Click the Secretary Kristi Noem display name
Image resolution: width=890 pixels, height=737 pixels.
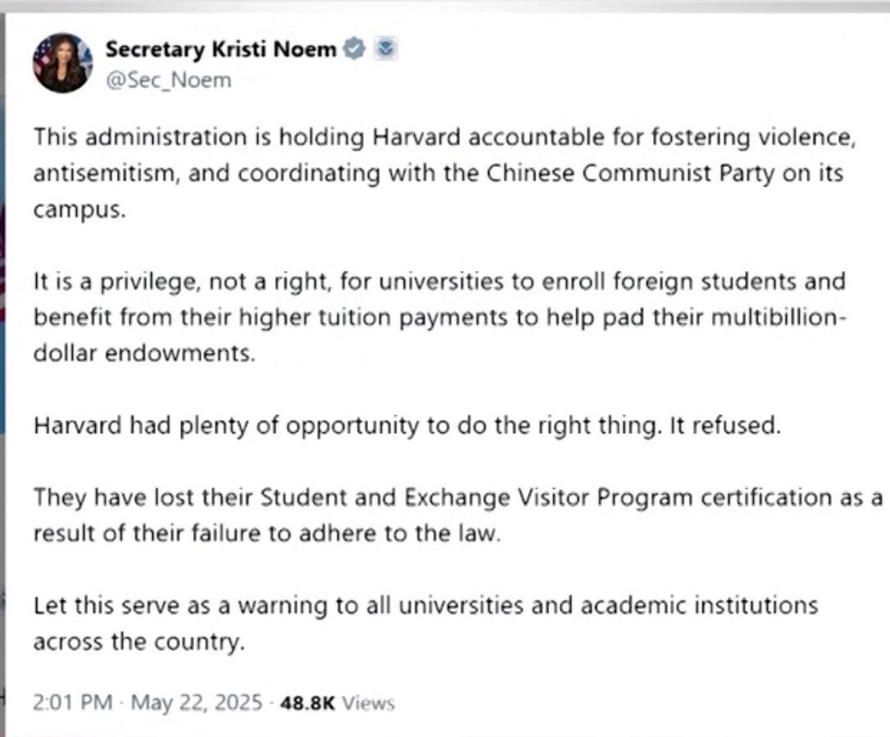(x=220, y=49)
